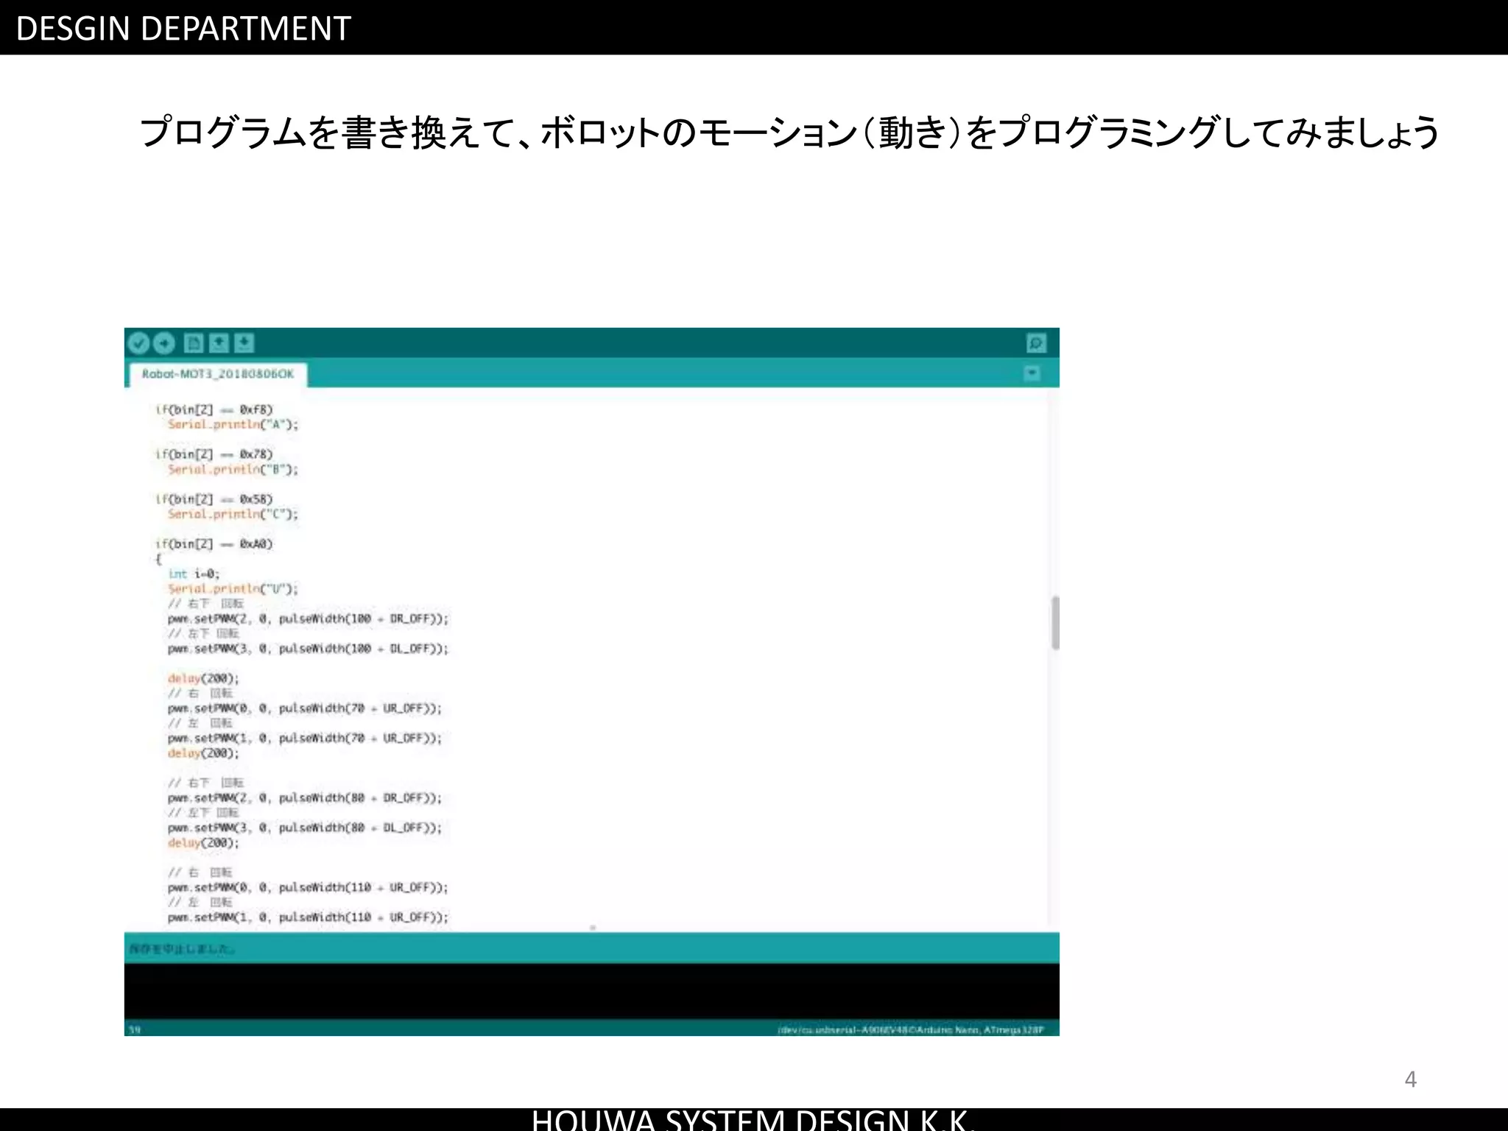This screenshot has width=1508, height=1131.
Task: Click the line Serial.println("B");
Action: (x=233, y=470)
